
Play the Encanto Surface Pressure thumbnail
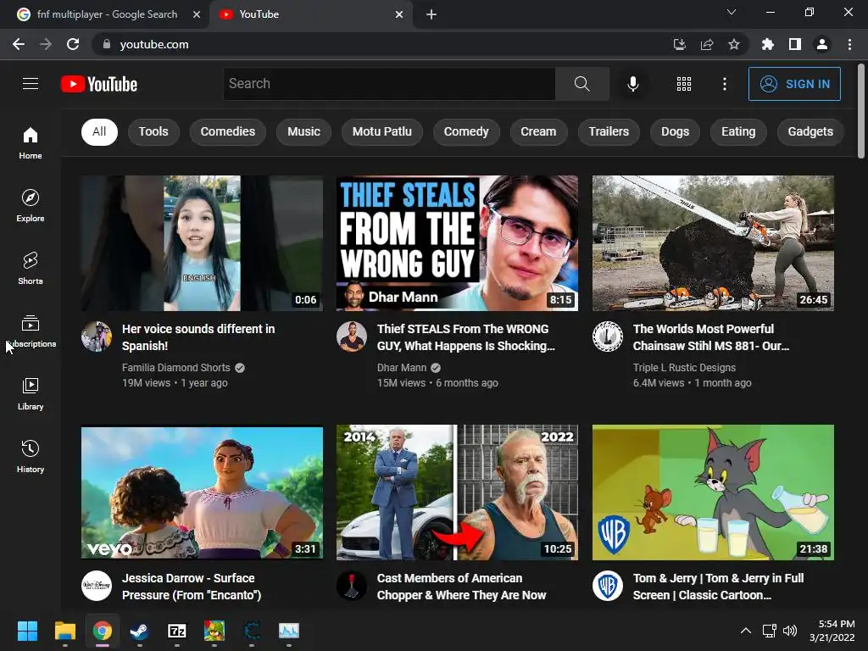click(202, 492)
